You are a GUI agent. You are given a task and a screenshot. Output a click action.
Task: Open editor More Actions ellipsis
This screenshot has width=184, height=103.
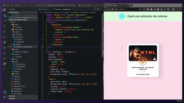pos(101,9)
